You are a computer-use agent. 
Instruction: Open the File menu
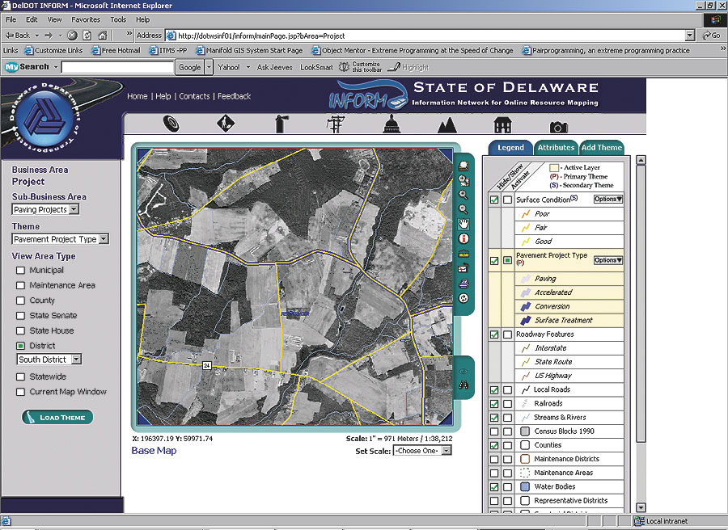point(11,19)
